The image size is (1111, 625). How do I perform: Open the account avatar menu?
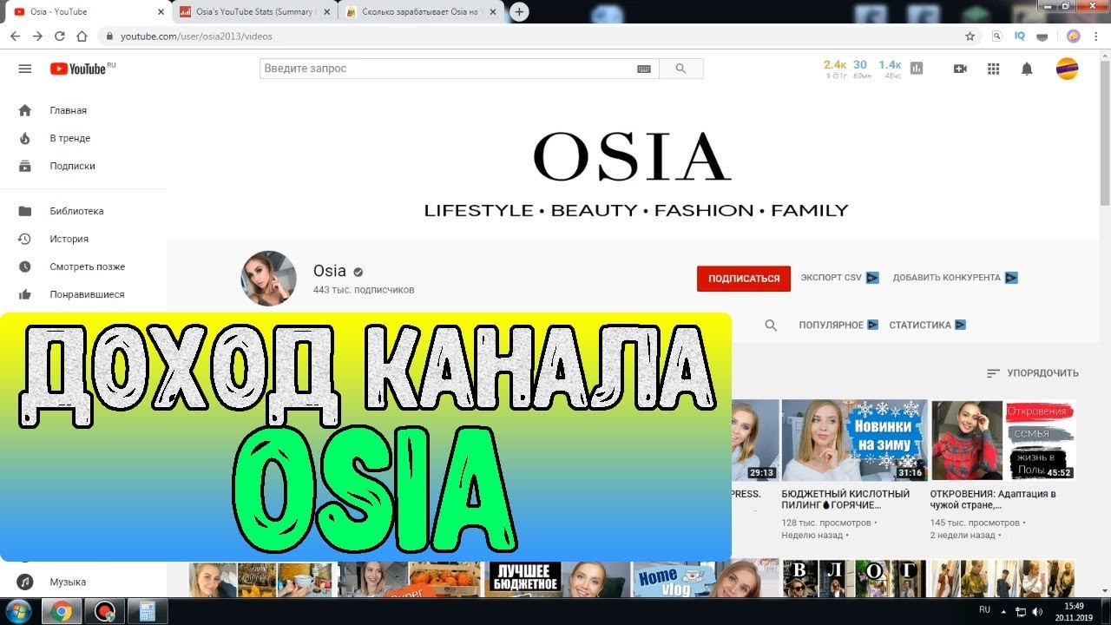(1067, 69)
